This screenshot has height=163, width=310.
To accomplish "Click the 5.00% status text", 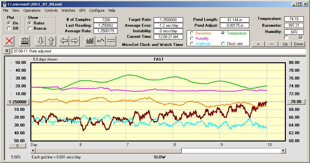I will (x=16, y=157).
